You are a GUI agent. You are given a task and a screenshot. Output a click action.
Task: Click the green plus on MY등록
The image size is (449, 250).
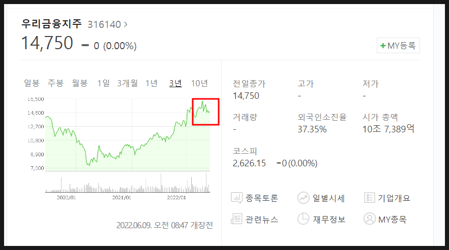click(x=383, y=46)
